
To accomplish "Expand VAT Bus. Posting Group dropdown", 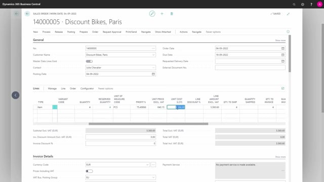I will pyautogui.click(x=153, y=177).
